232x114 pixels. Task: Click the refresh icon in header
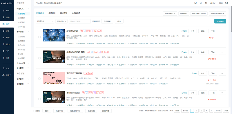[206, 3]
